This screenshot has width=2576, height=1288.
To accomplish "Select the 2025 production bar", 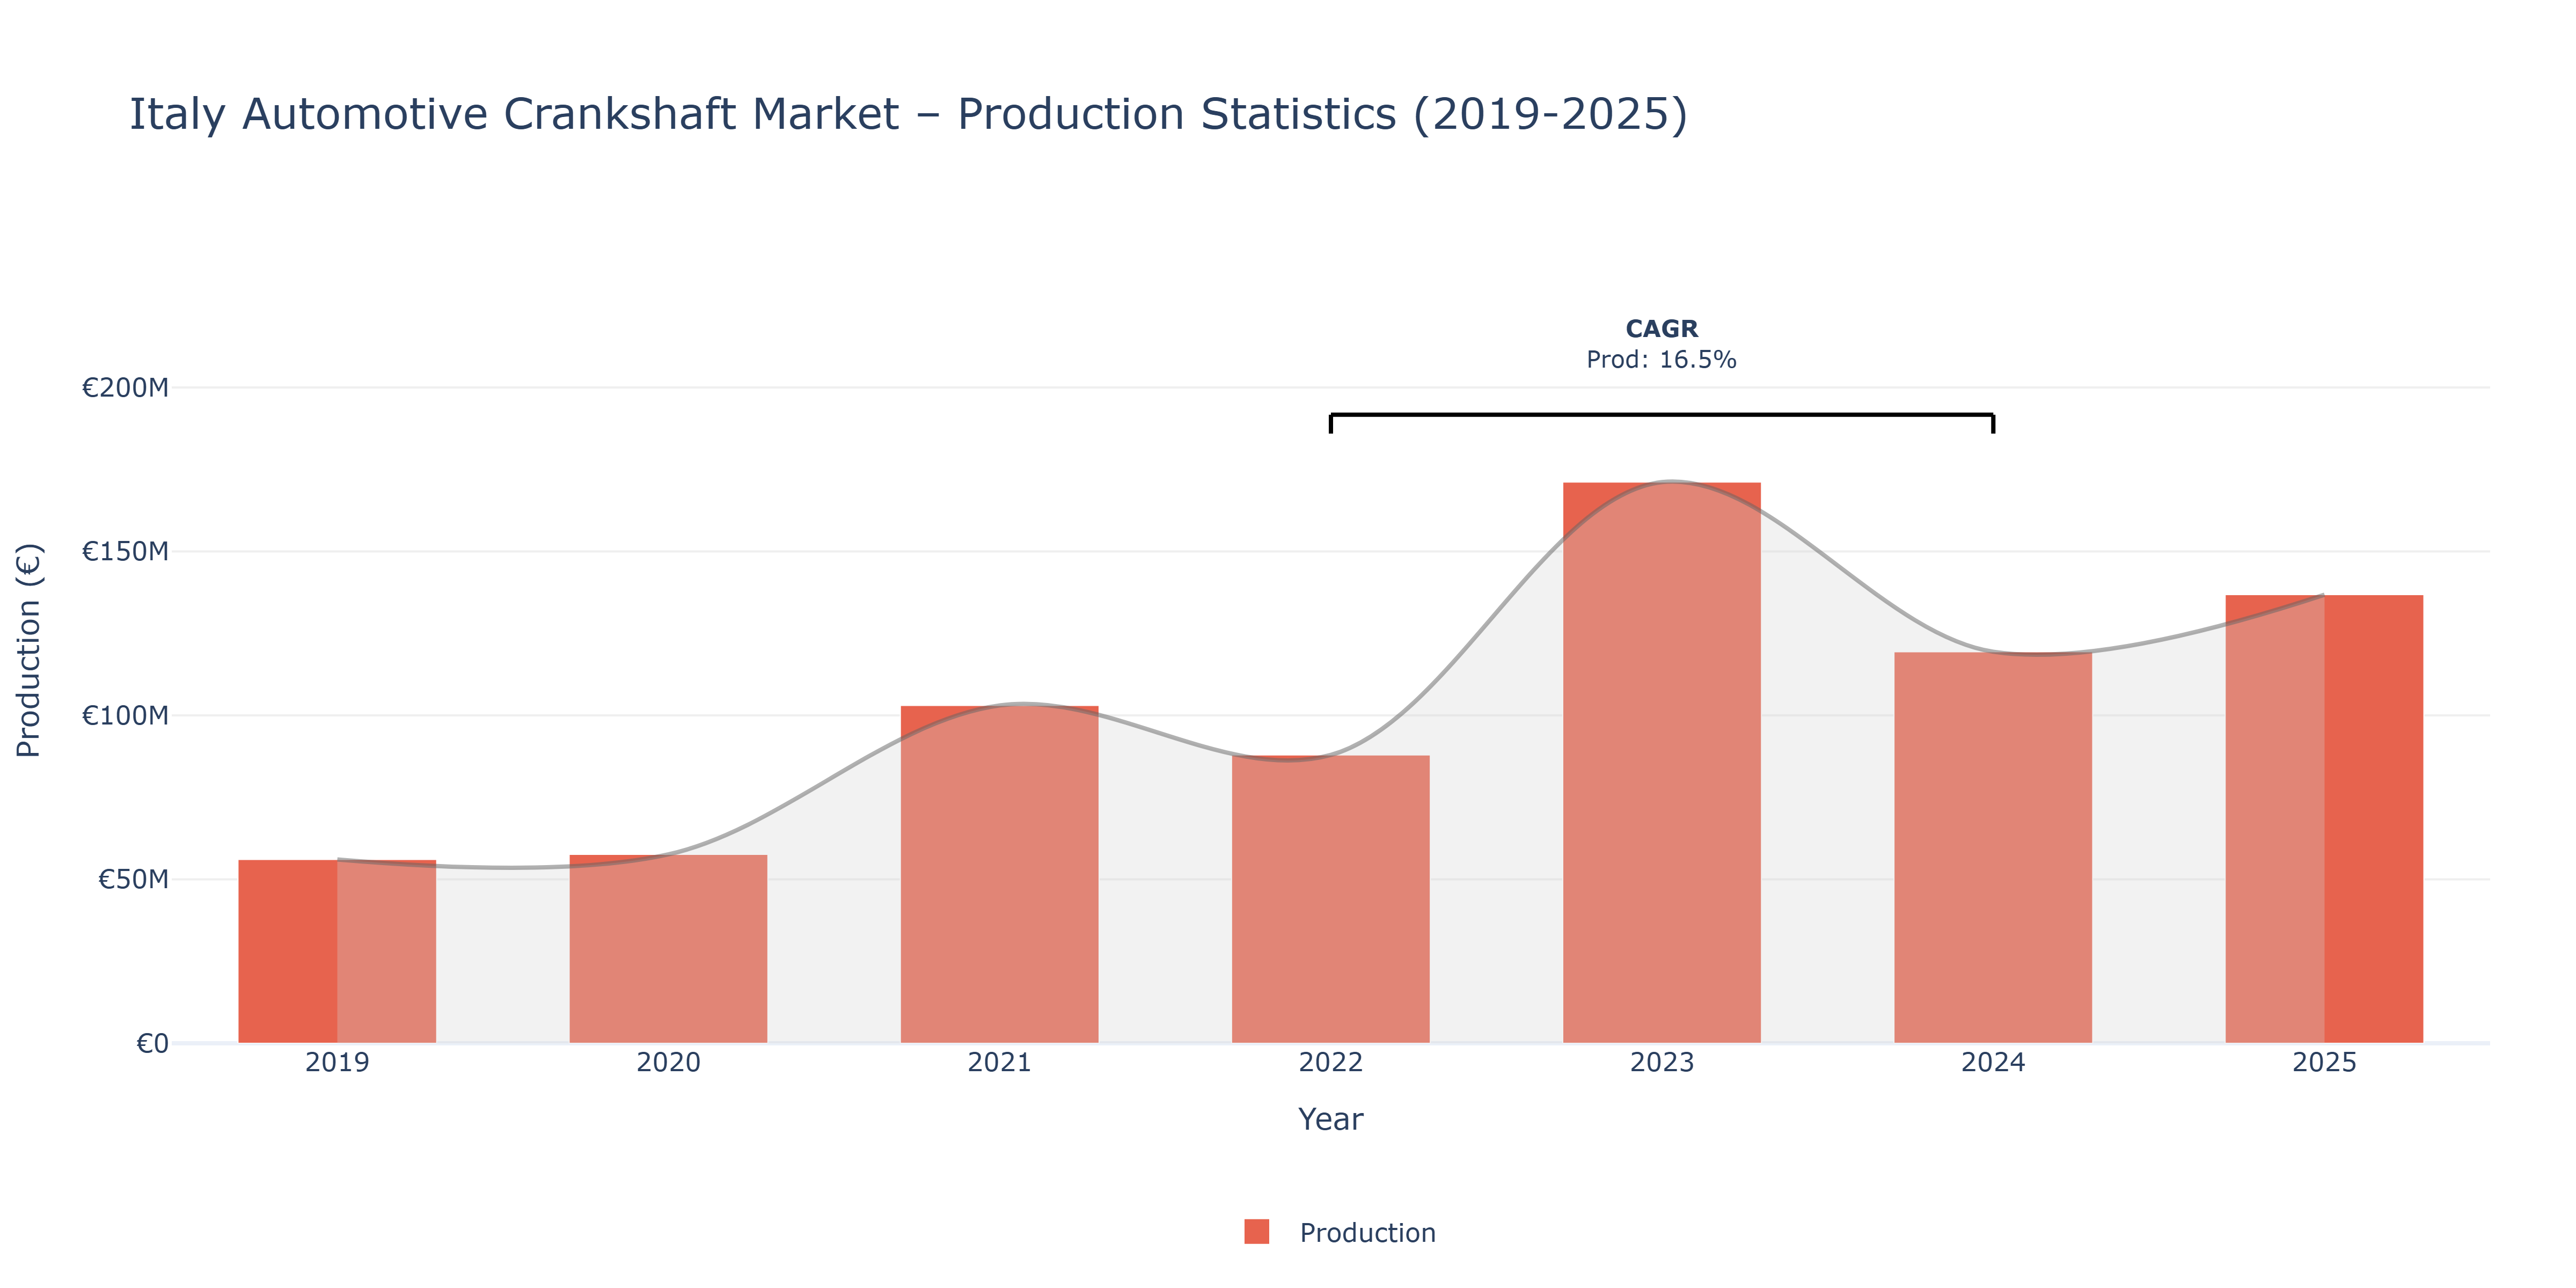I will 2324,819.
